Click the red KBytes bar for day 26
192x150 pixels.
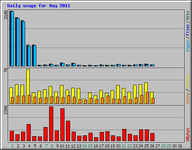[x=152, y=137]
